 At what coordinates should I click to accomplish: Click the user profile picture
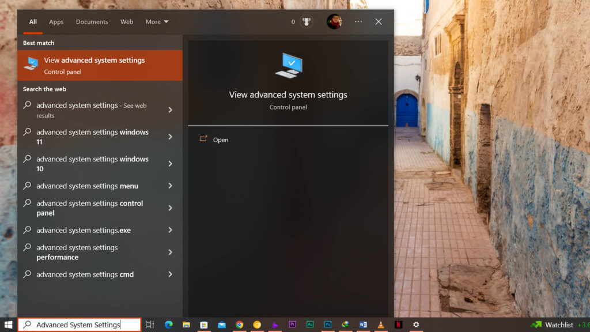[334, 22]
